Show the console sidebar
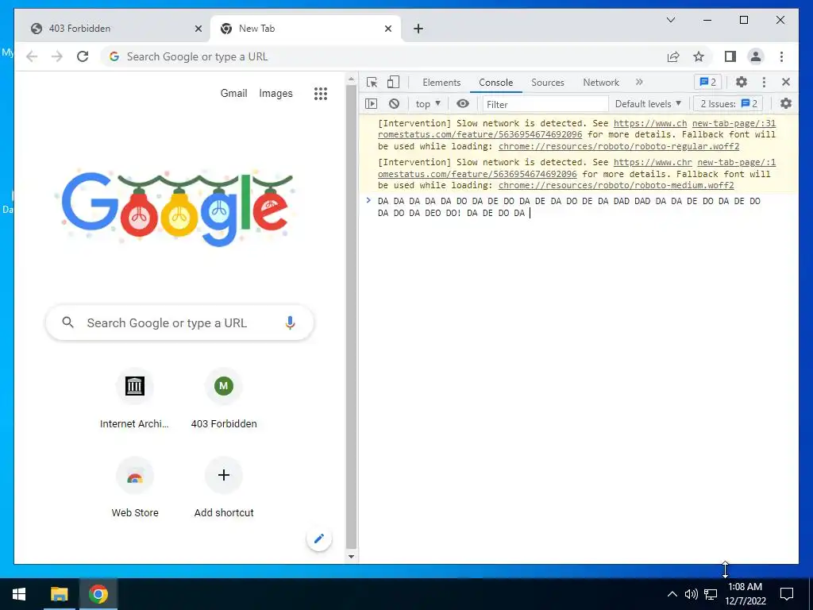The height and width of the screenshot is (610, 813). tap(372, 104)
